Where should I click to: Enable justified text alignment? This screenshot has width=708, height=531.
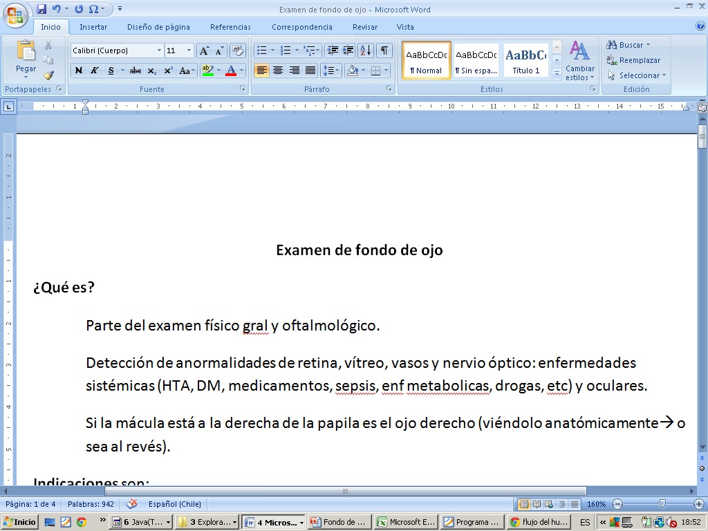pos(310,71)
